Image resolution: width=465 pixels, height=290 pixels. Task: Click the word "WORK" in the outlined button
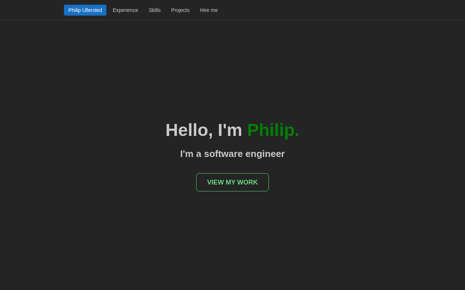[x=247, y=182]
